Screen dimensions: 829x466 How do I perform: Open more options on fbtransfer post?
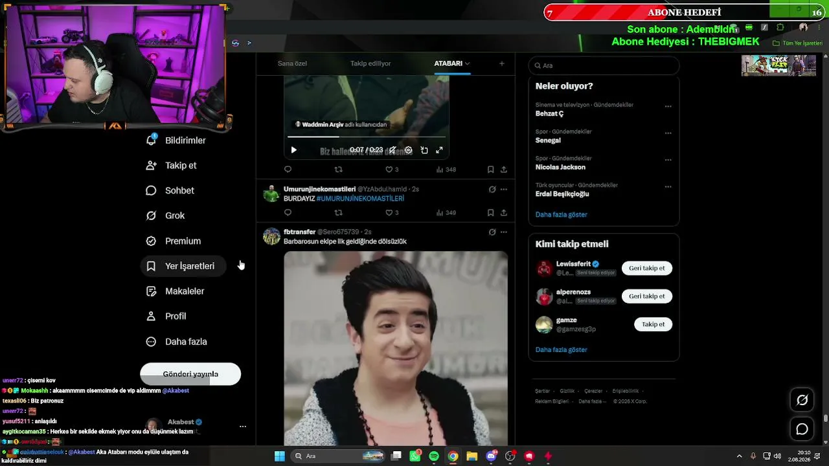tap(504, 232)
